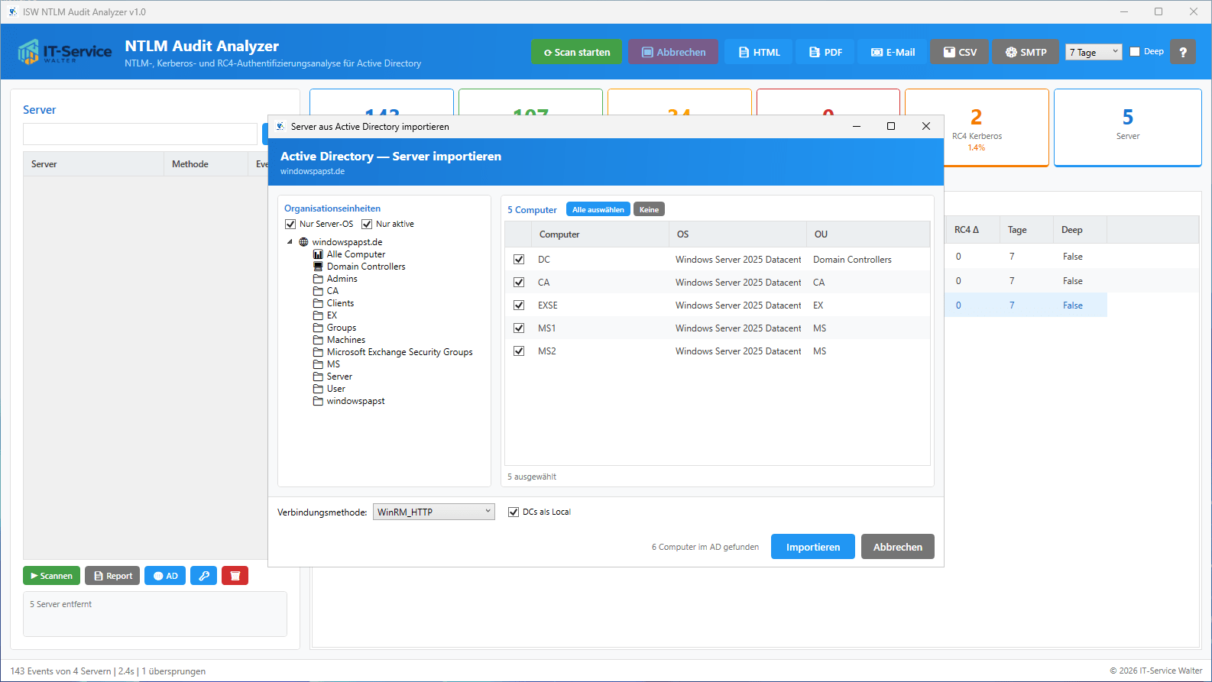Open SMTP settings with gear icon
The height and width of the screenshot is (682, 1212).
point(1026,52)
